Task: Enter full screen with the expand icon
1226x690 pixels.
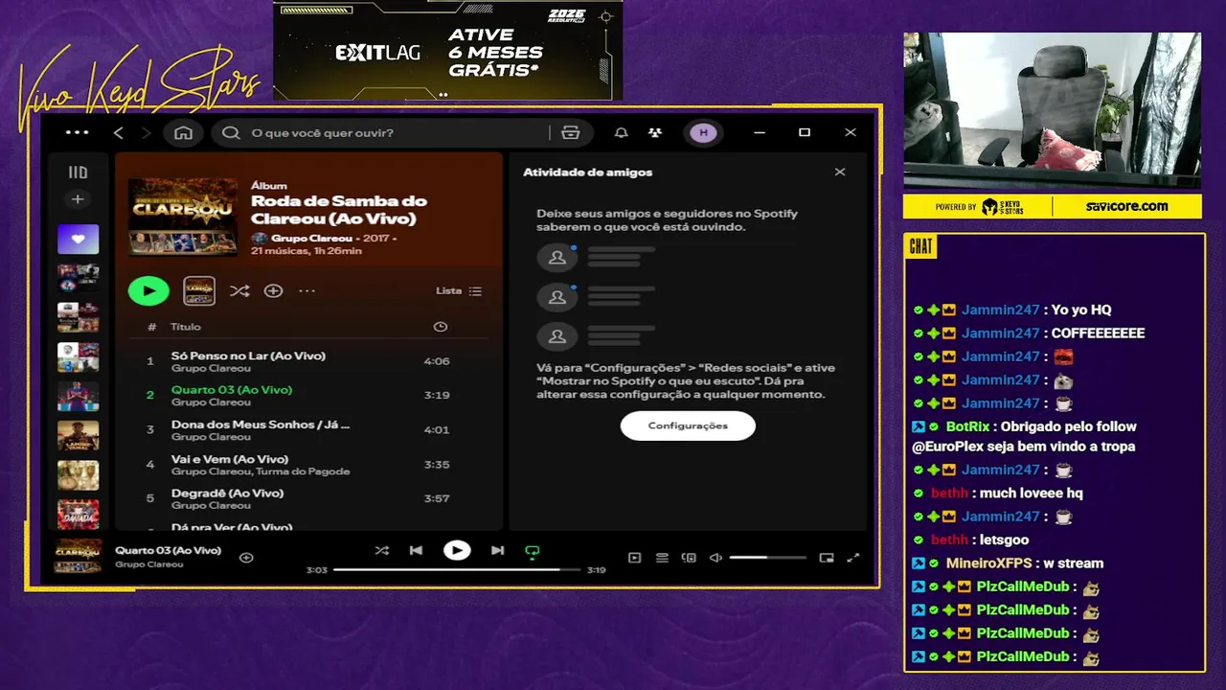Action: point(853,558)
